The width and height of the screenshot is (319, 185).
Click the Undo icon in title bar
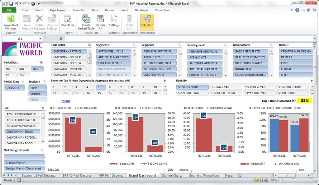(17, 3)
